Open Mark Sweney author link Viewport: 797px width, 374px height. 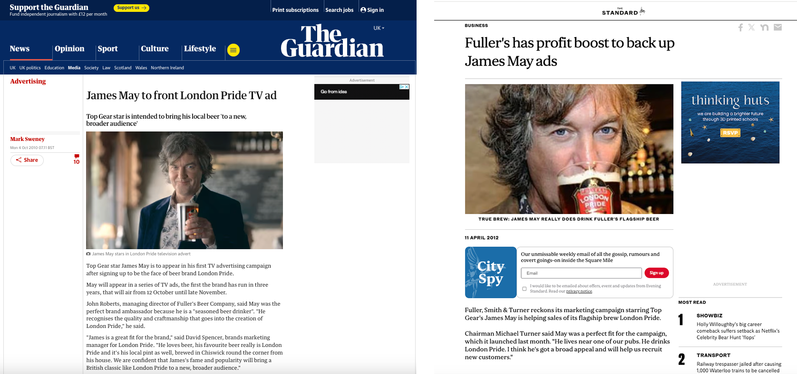tap(28, 139)
